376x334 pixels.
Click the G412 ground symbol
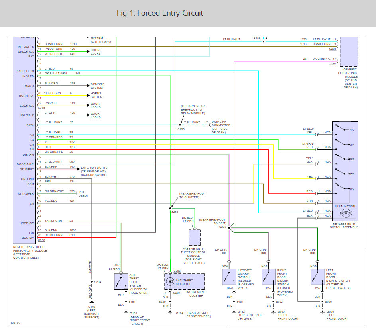(x=234, y=312)
